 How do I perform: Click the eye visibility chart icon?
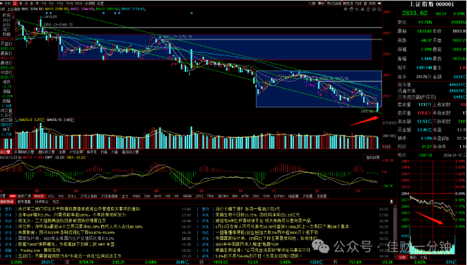point(346,9)
